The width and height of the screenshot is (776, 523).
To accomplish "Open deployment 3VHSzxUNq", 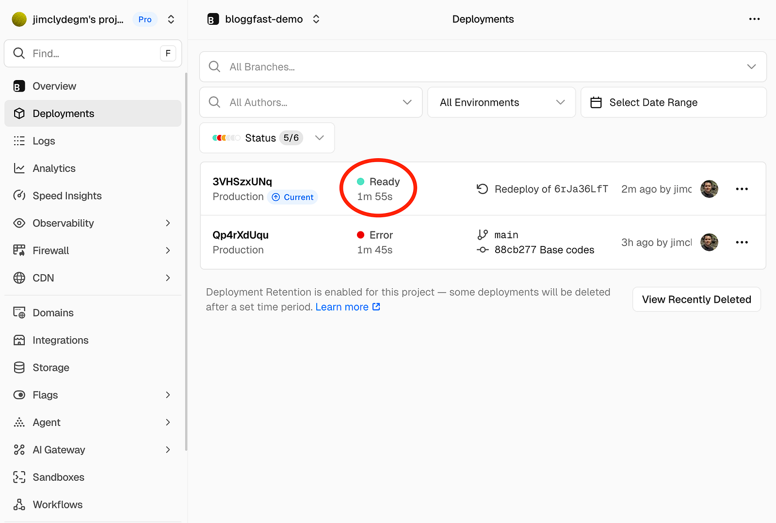I will [x=242, y=181].
